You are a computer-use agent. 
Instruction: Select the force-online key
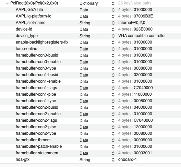tap(26, 49)
